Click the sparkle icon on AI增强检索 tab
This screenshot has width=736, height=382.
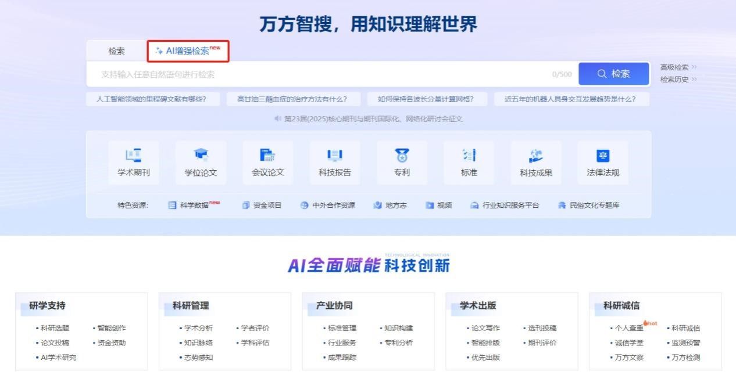159,51
